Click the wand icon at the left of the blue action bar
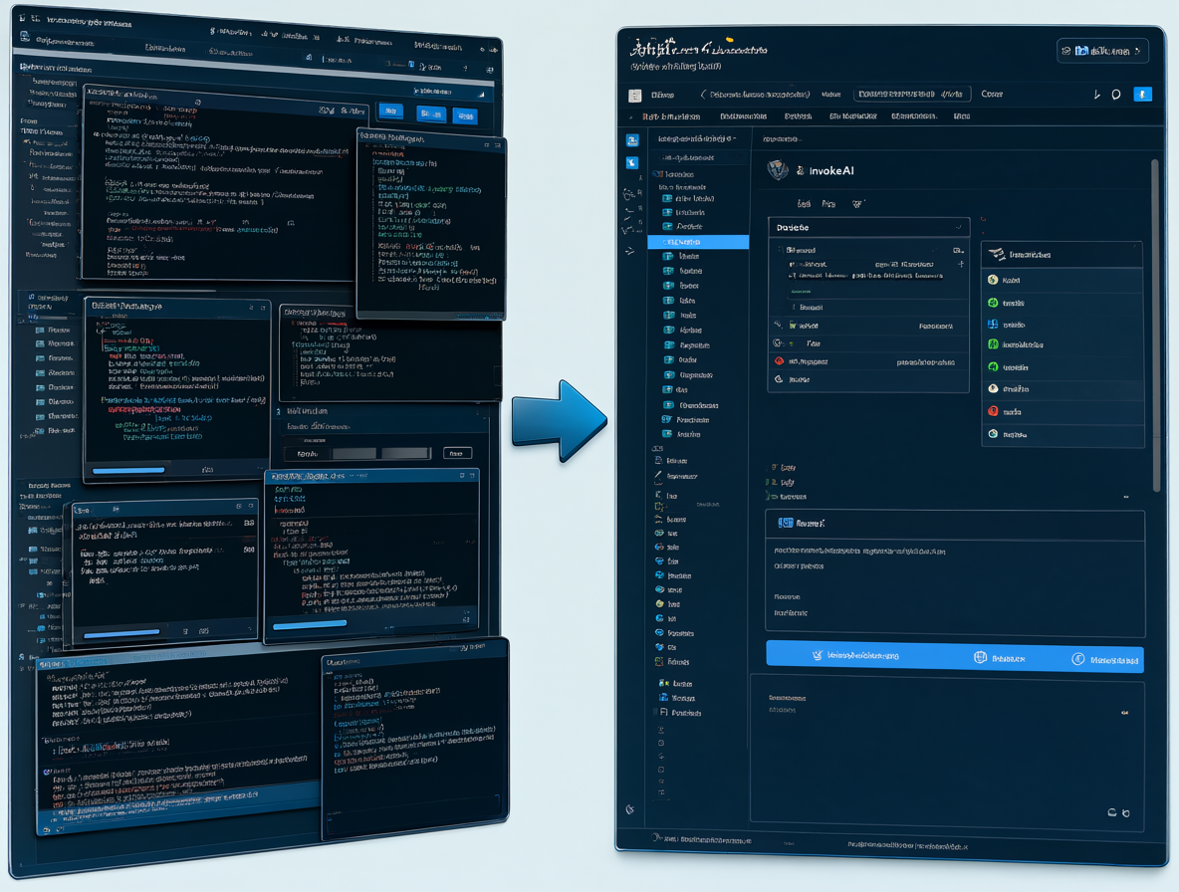The image size is (1179, 892). coord(818,655)
